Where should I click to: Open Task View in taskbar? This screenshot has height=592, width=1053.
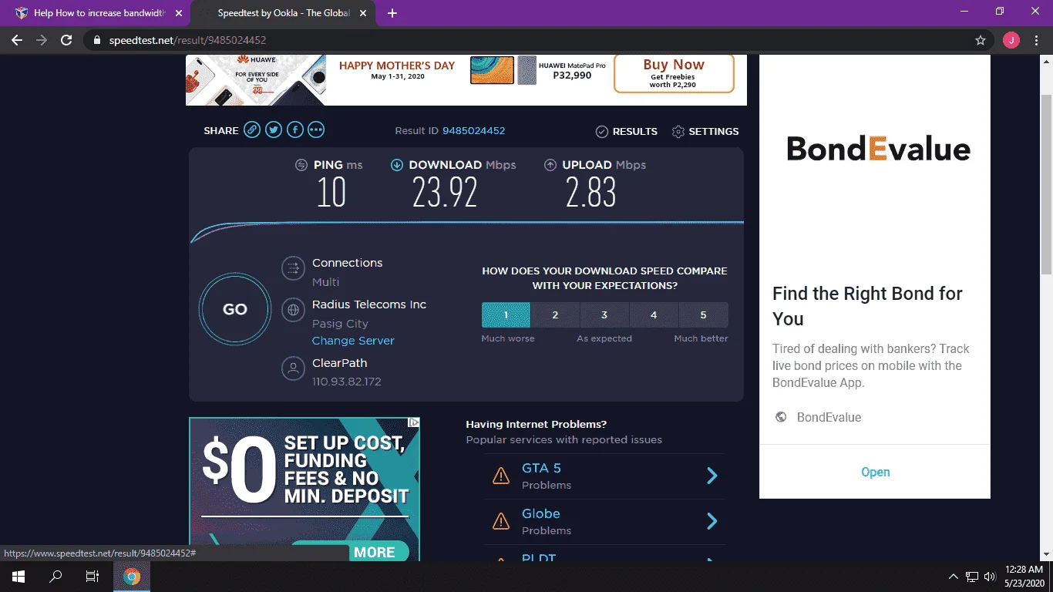[x=93, y=577]
